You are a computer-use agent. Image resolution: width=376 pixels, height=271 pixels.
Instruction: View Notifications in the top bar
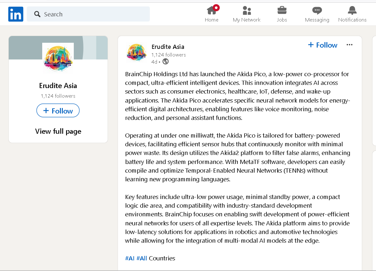[352, 14]
